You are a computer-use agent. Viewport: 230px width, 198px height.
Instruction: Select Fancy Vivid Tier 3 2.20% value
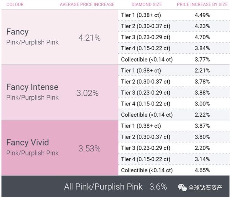[202, 148]
